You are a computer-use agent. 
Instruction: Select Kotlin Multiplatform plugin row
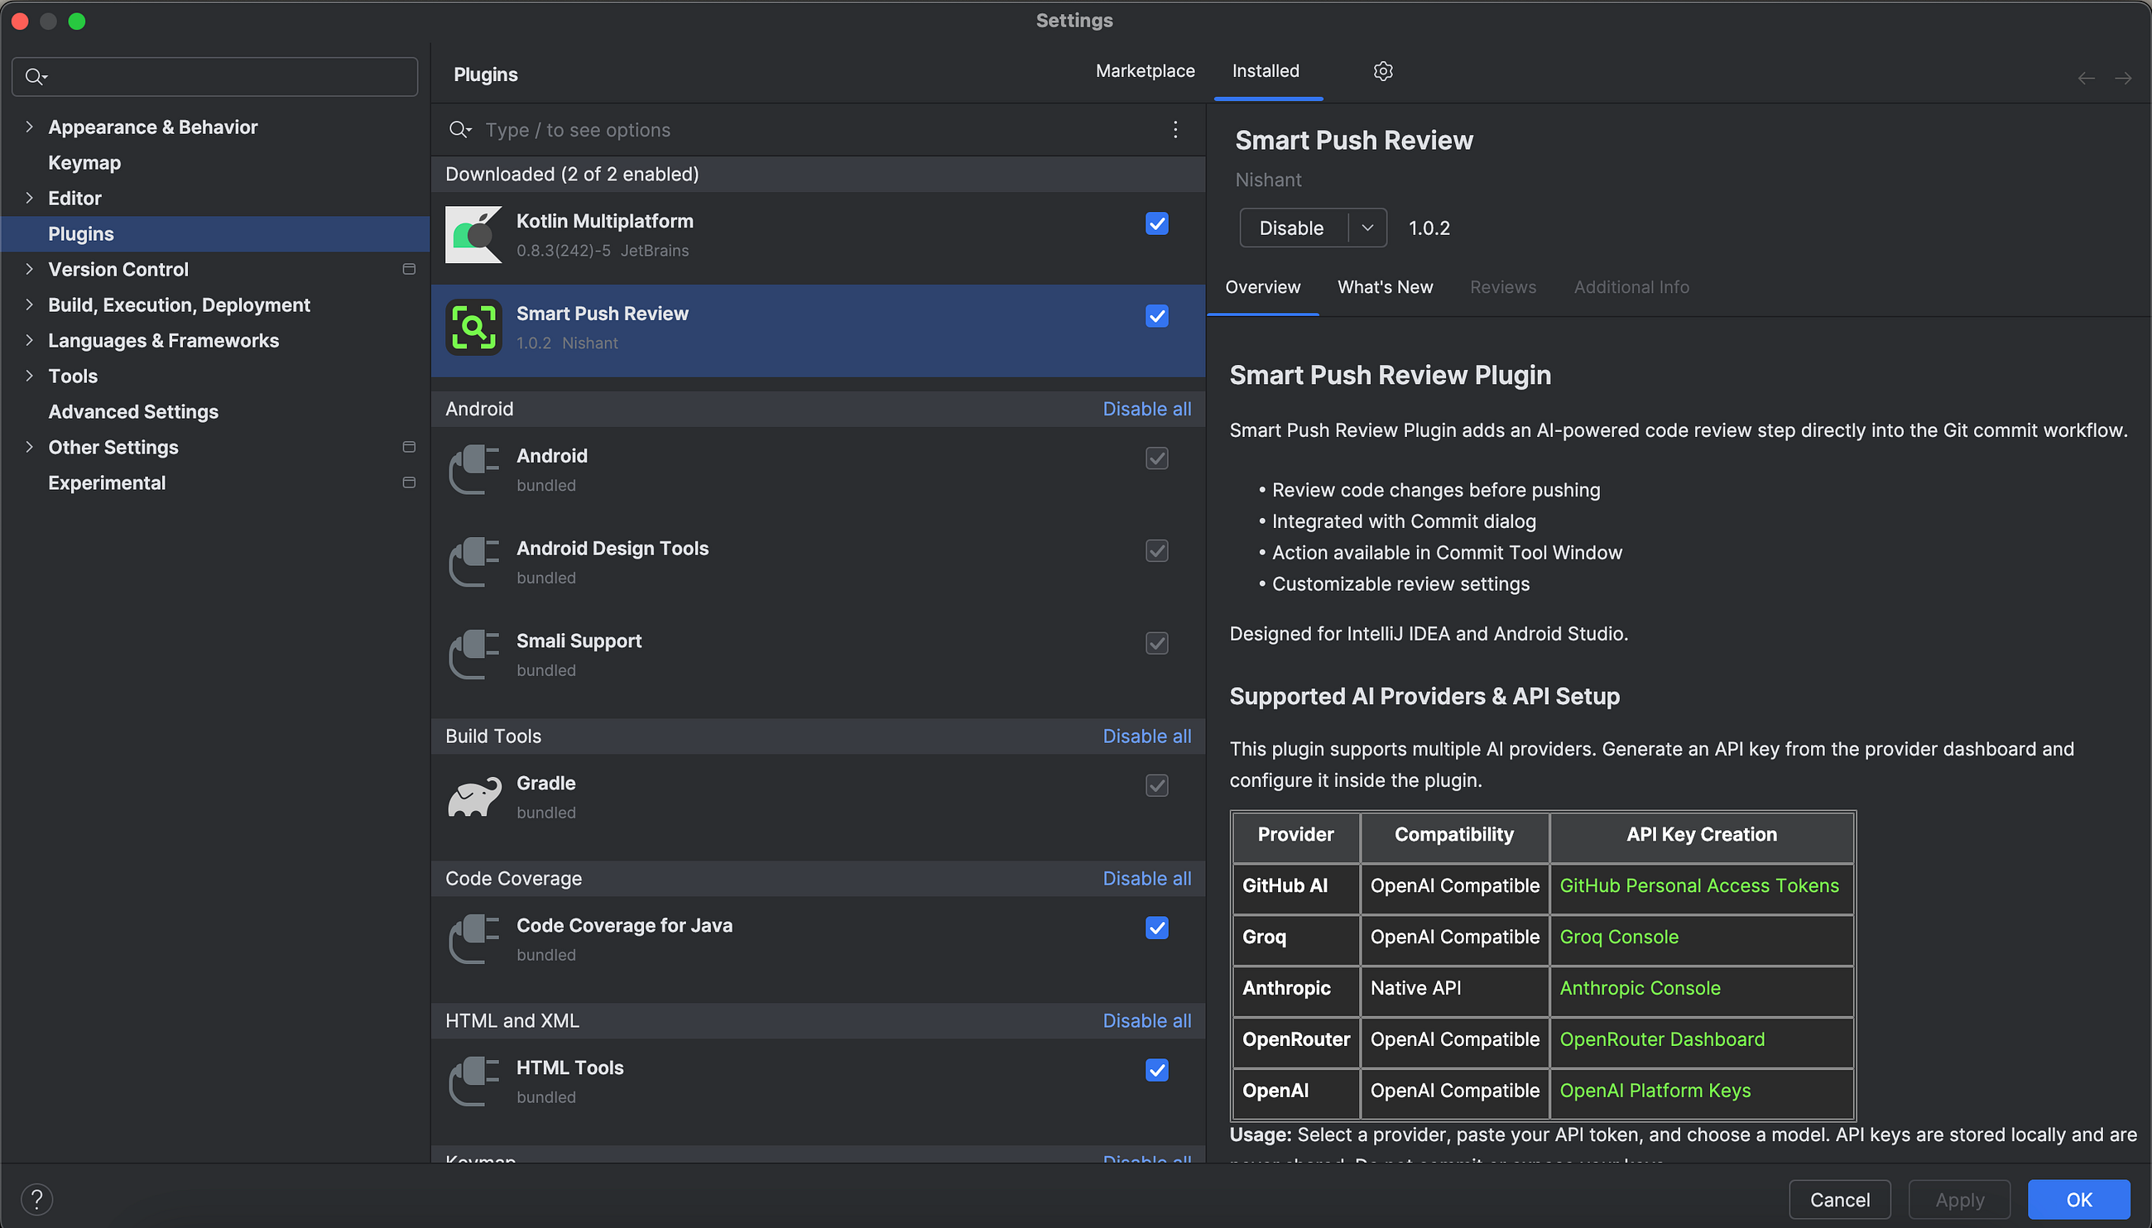[818, 237]
